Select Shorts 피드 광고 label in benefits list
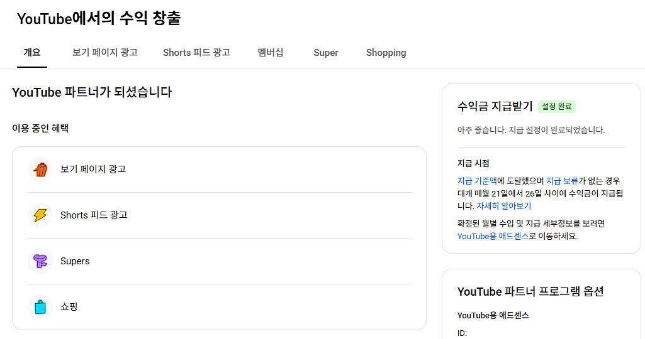Screen dimensions: 645x339 coord(94,215)
